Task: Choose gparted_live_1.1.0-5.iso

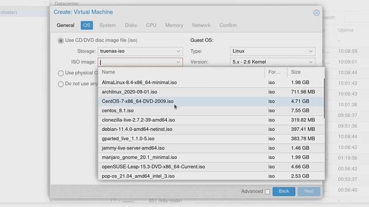Action: [x=211, y=139]
